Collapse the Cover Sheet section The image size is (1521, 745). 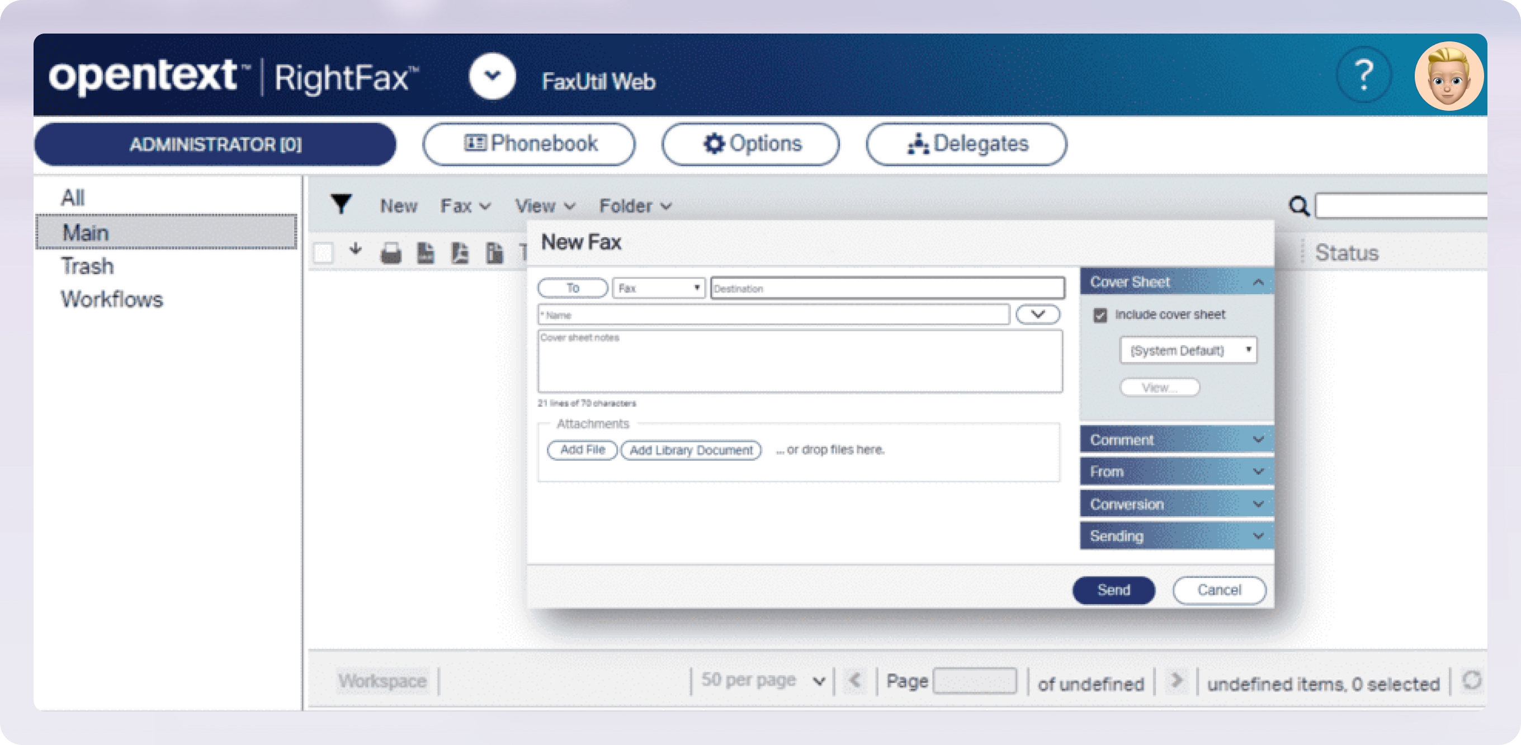point(1258,282)
